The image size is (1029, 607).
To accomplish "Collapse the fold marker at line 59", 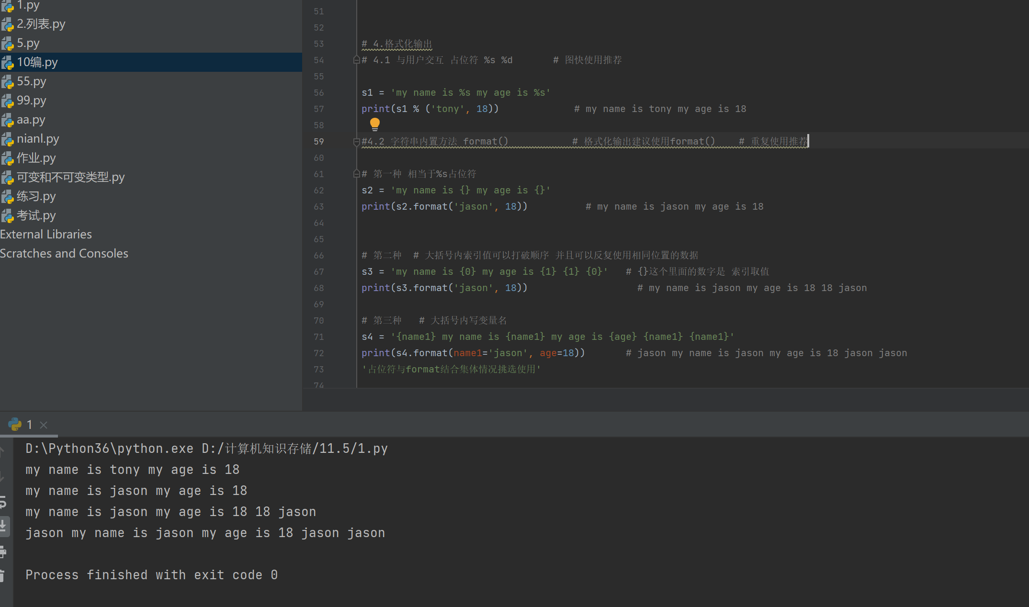I will [356, 142].
